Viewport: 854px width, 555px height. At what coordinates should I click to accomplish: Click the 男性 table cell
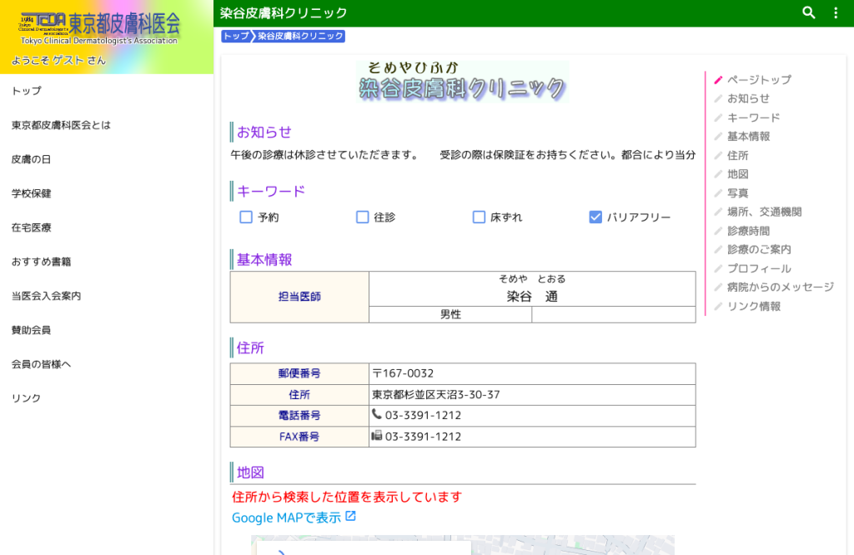pyautogui.click(x=450, y=314)
